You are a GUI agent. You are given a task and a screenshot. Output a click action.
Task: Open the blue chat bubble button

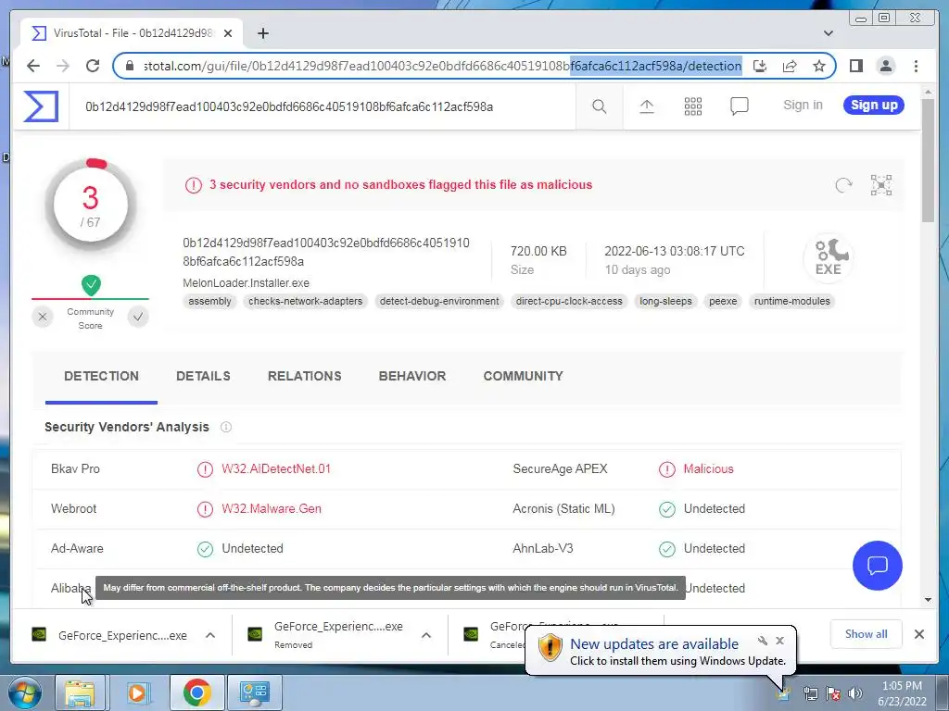(877, 566)
